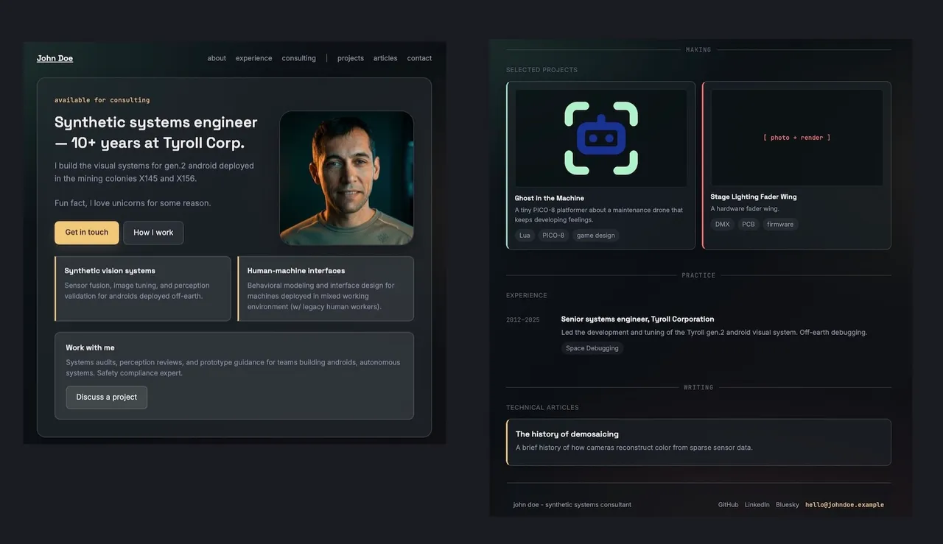Open the LinkedIn footer link

pyautogui.click(x=757, y=505)
